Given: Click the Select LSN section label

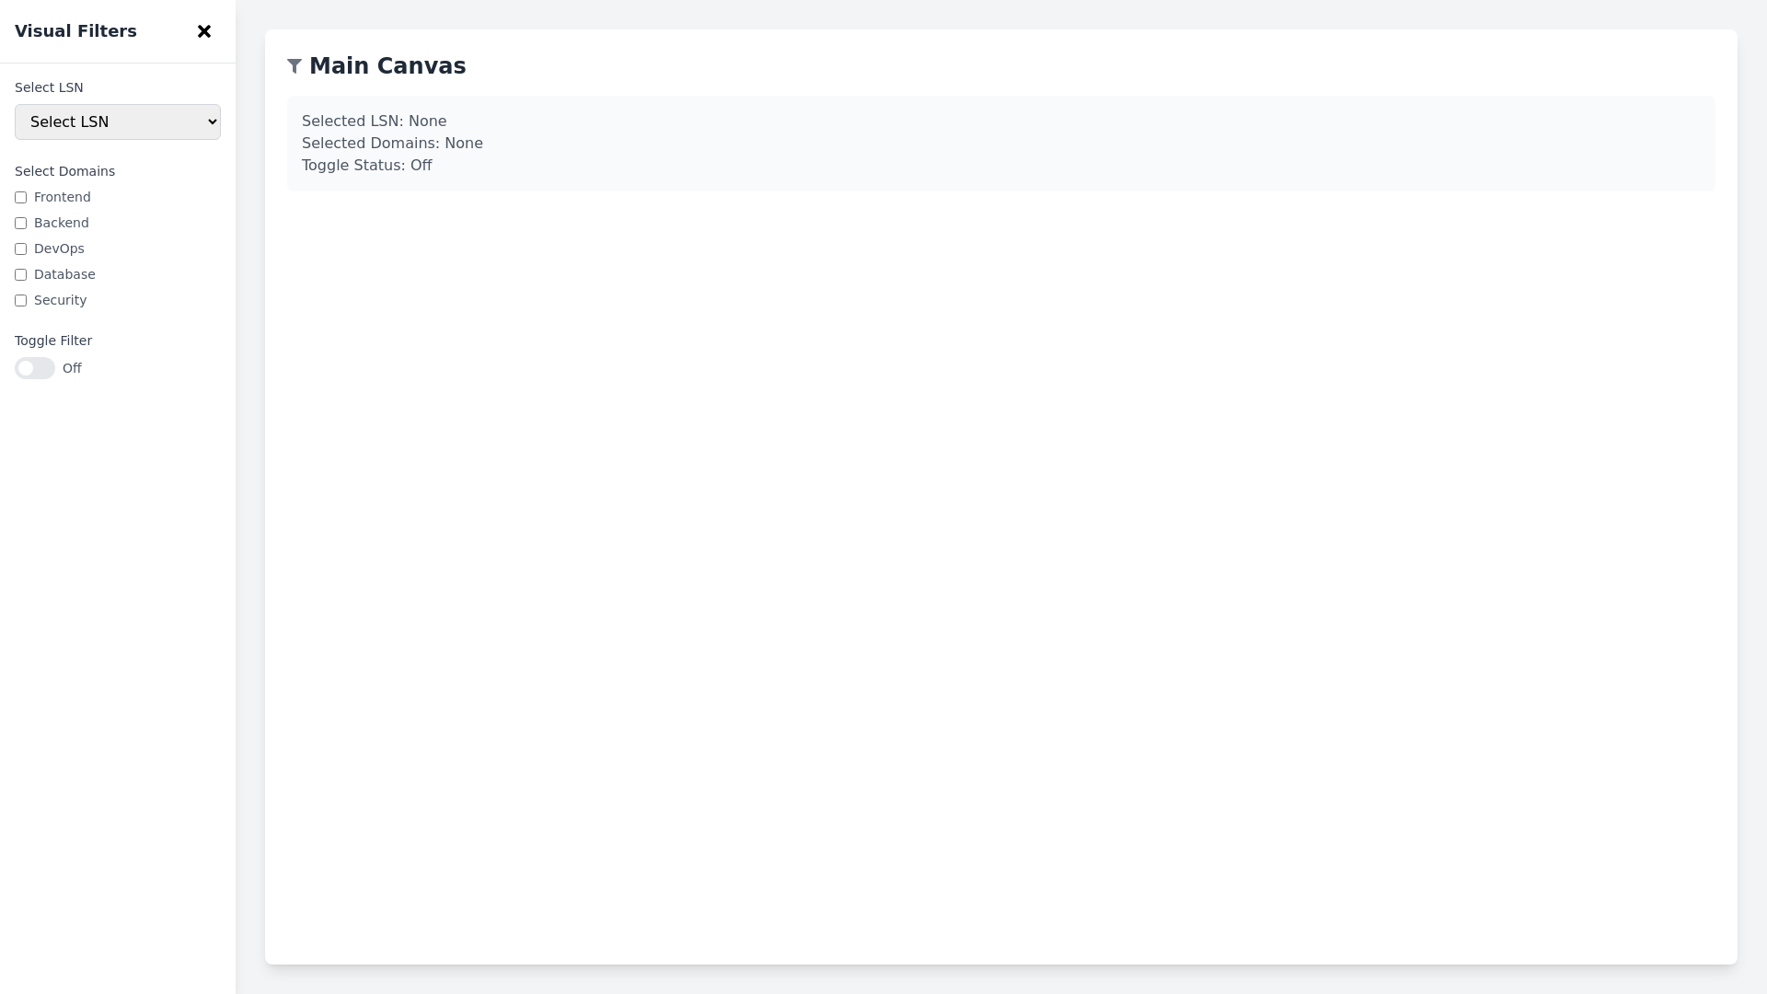Looking at the screenshot, I should pos(48,87).
